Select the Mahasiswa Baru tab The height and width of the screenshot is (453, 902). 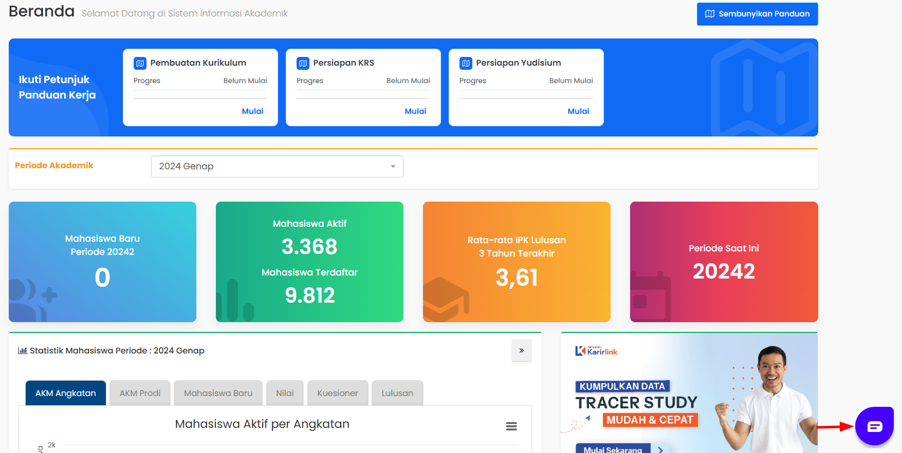point(218,393)
